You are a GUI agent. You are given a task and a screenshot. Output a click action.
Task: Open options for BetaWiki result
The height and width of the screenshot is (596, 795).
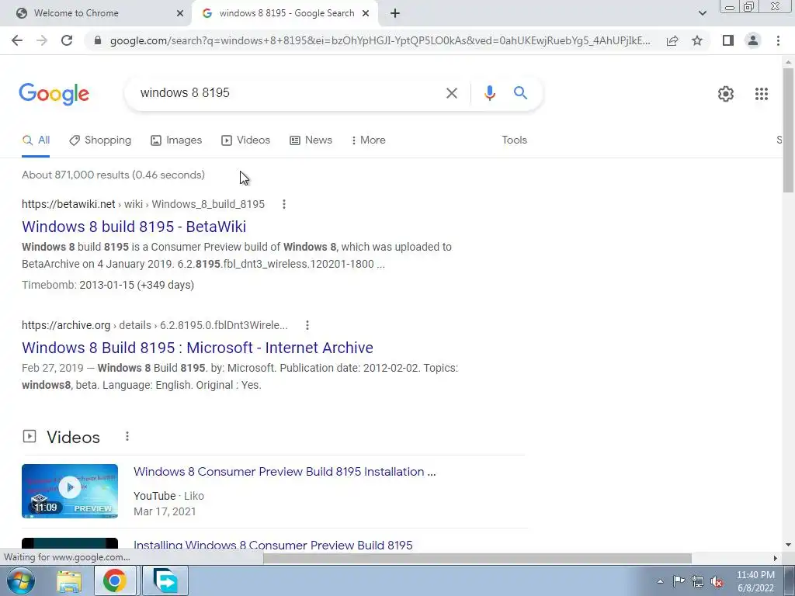coord(284,204)
